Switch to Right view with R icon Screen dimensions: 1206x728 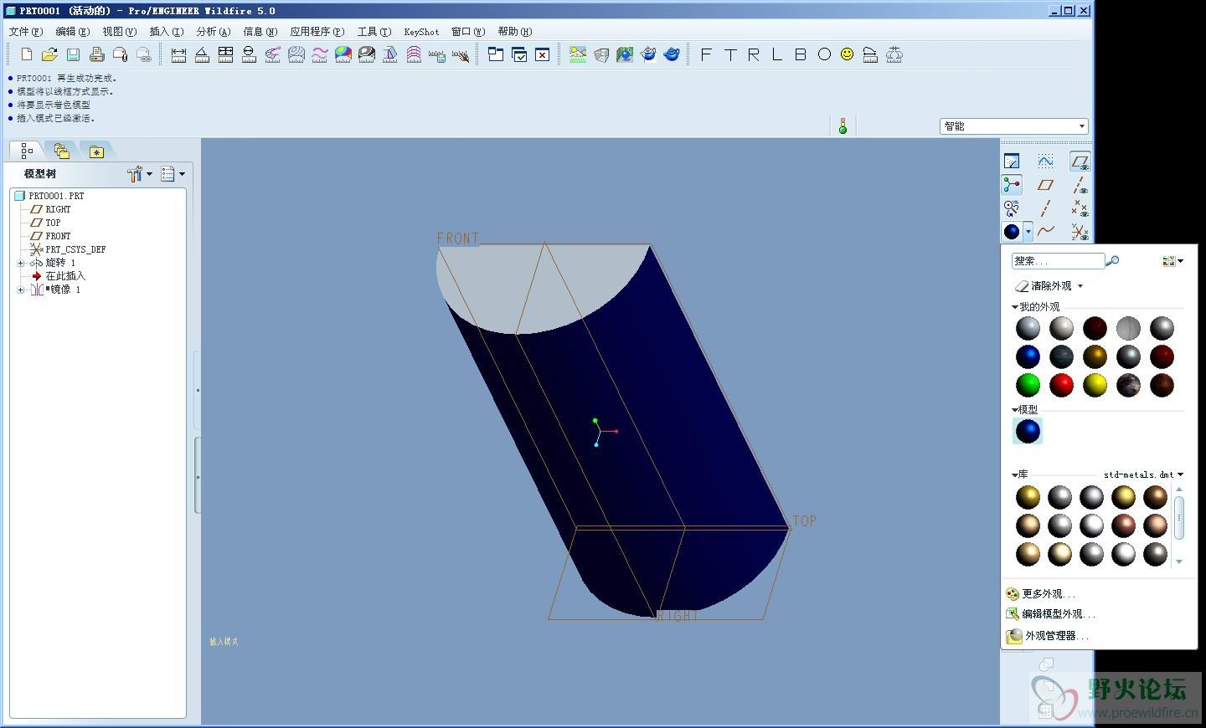pos(753,54)
